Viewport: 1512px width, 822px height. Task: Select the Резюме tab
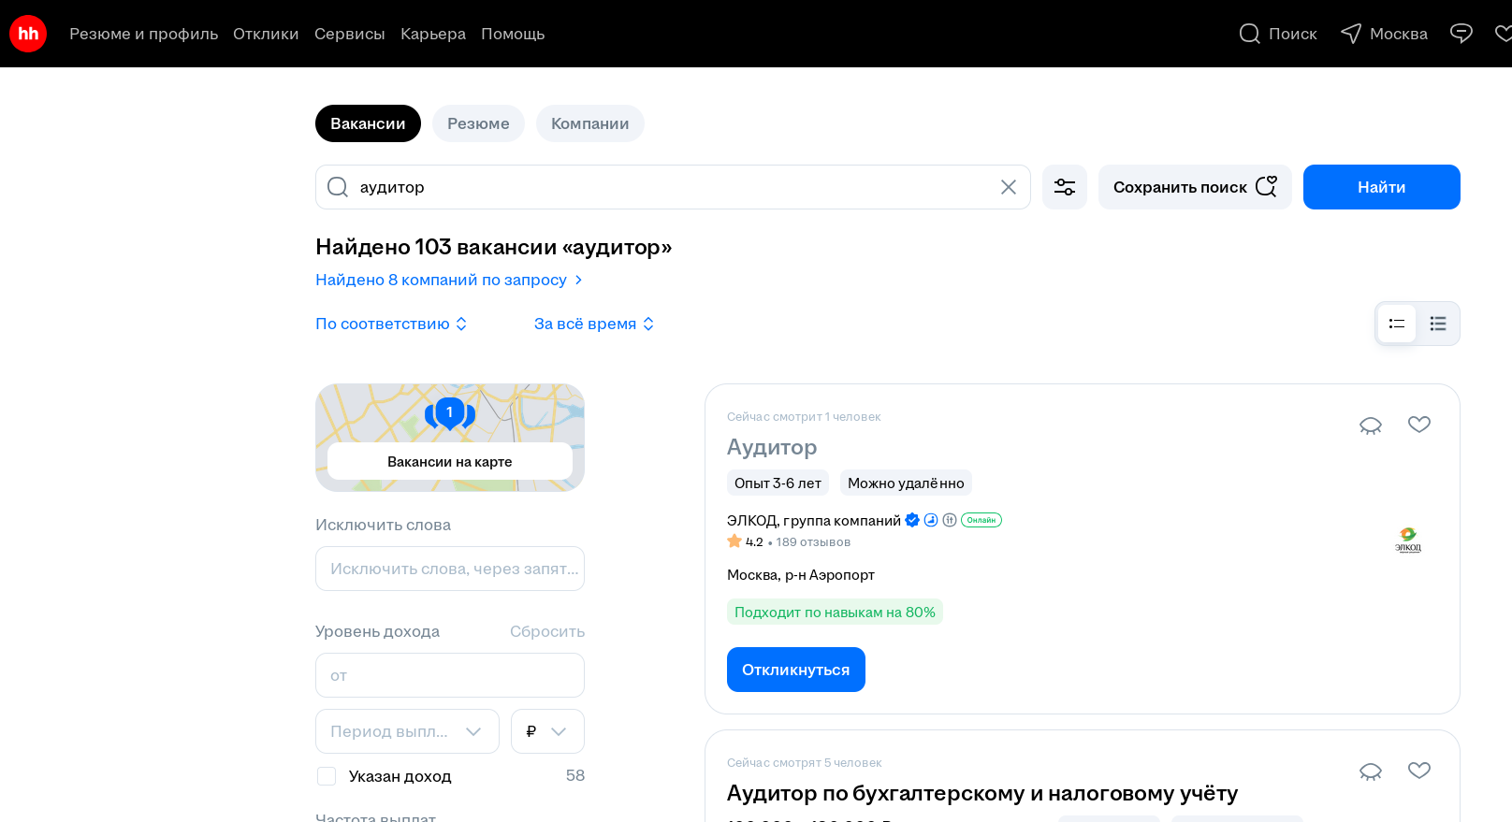(x=478, y=123)
